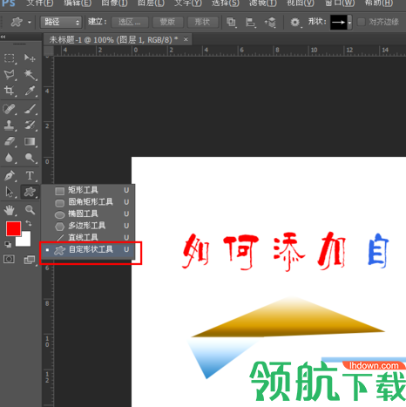Select the Crop tool
The image size is (406, 407).
10,91
